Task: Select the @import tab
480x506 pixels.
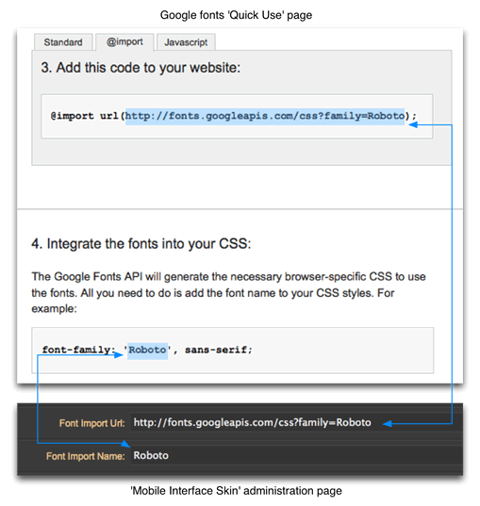Action: click(124, 42)
